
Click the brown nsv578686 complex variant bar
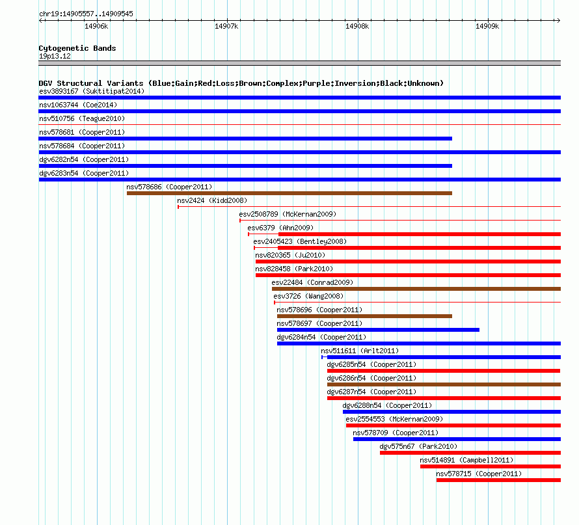[289, 193]
